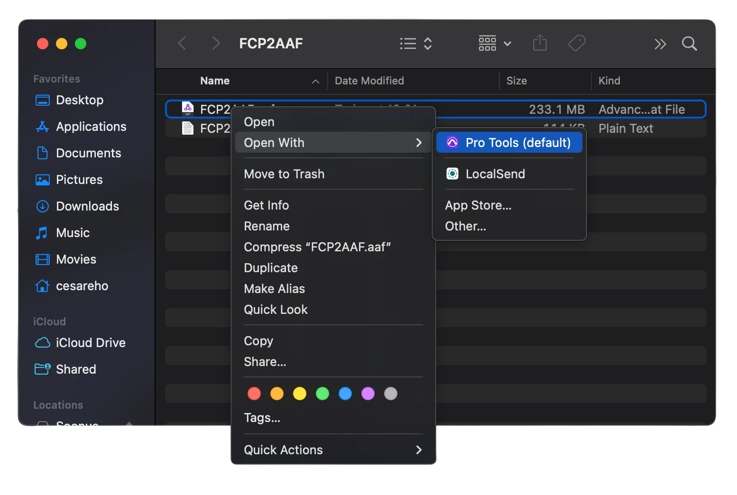Choose Share... in the context menu
737x495 pixels.
pos(333,362)
